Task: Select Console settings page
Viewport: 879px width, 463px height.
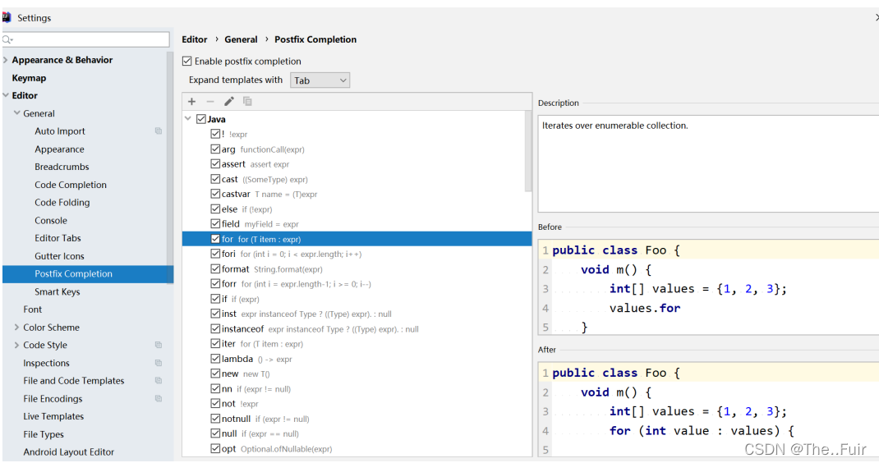Action: point(51,220)
